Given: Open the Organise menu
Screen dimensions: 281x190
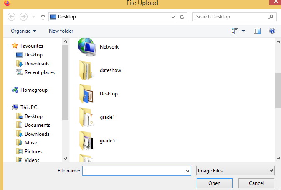Looking at the screenshot, I should 23,31.
